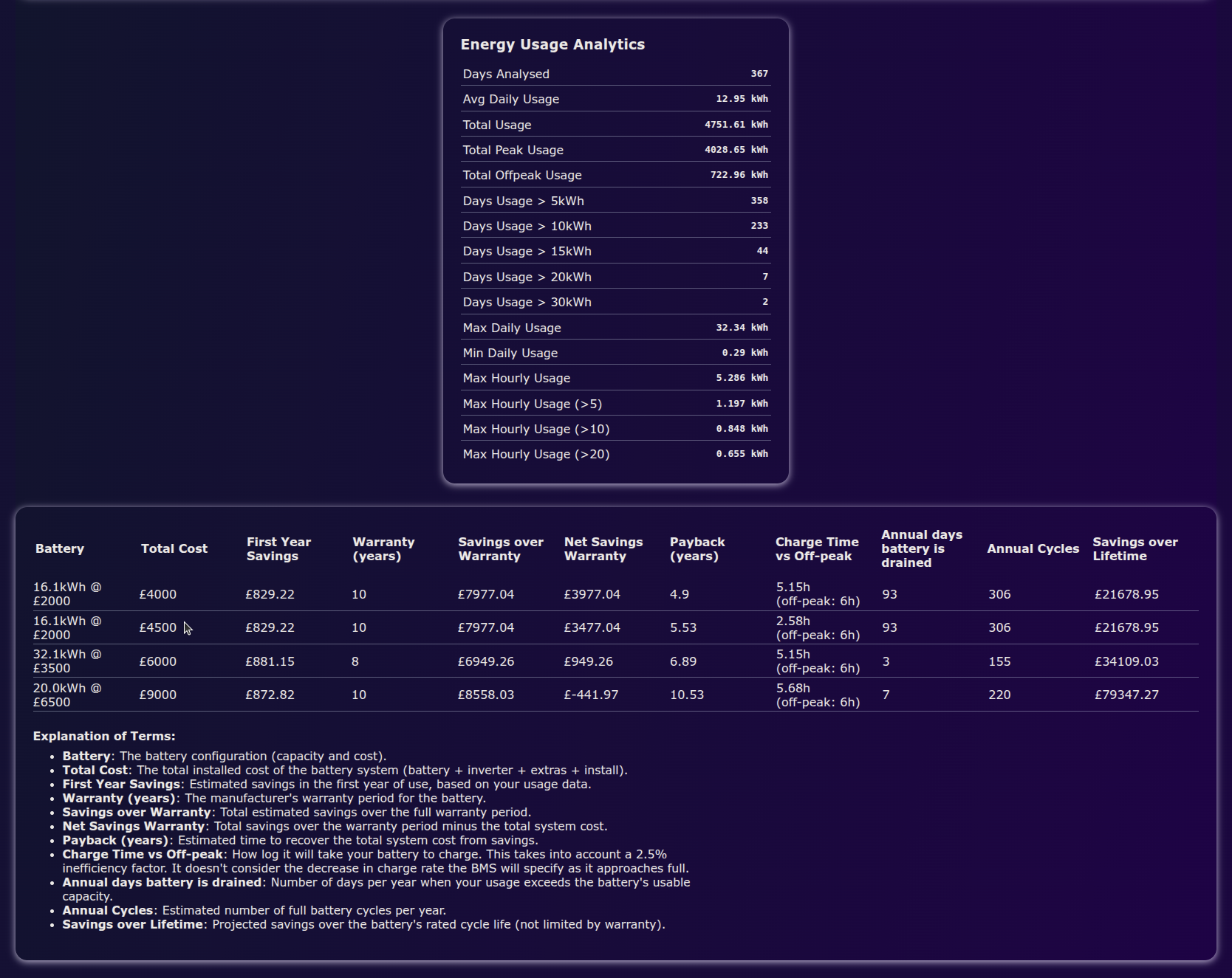
Task: Select the 32.1kWh @ £3500 battery cell
Action: (x=67, y=661)
